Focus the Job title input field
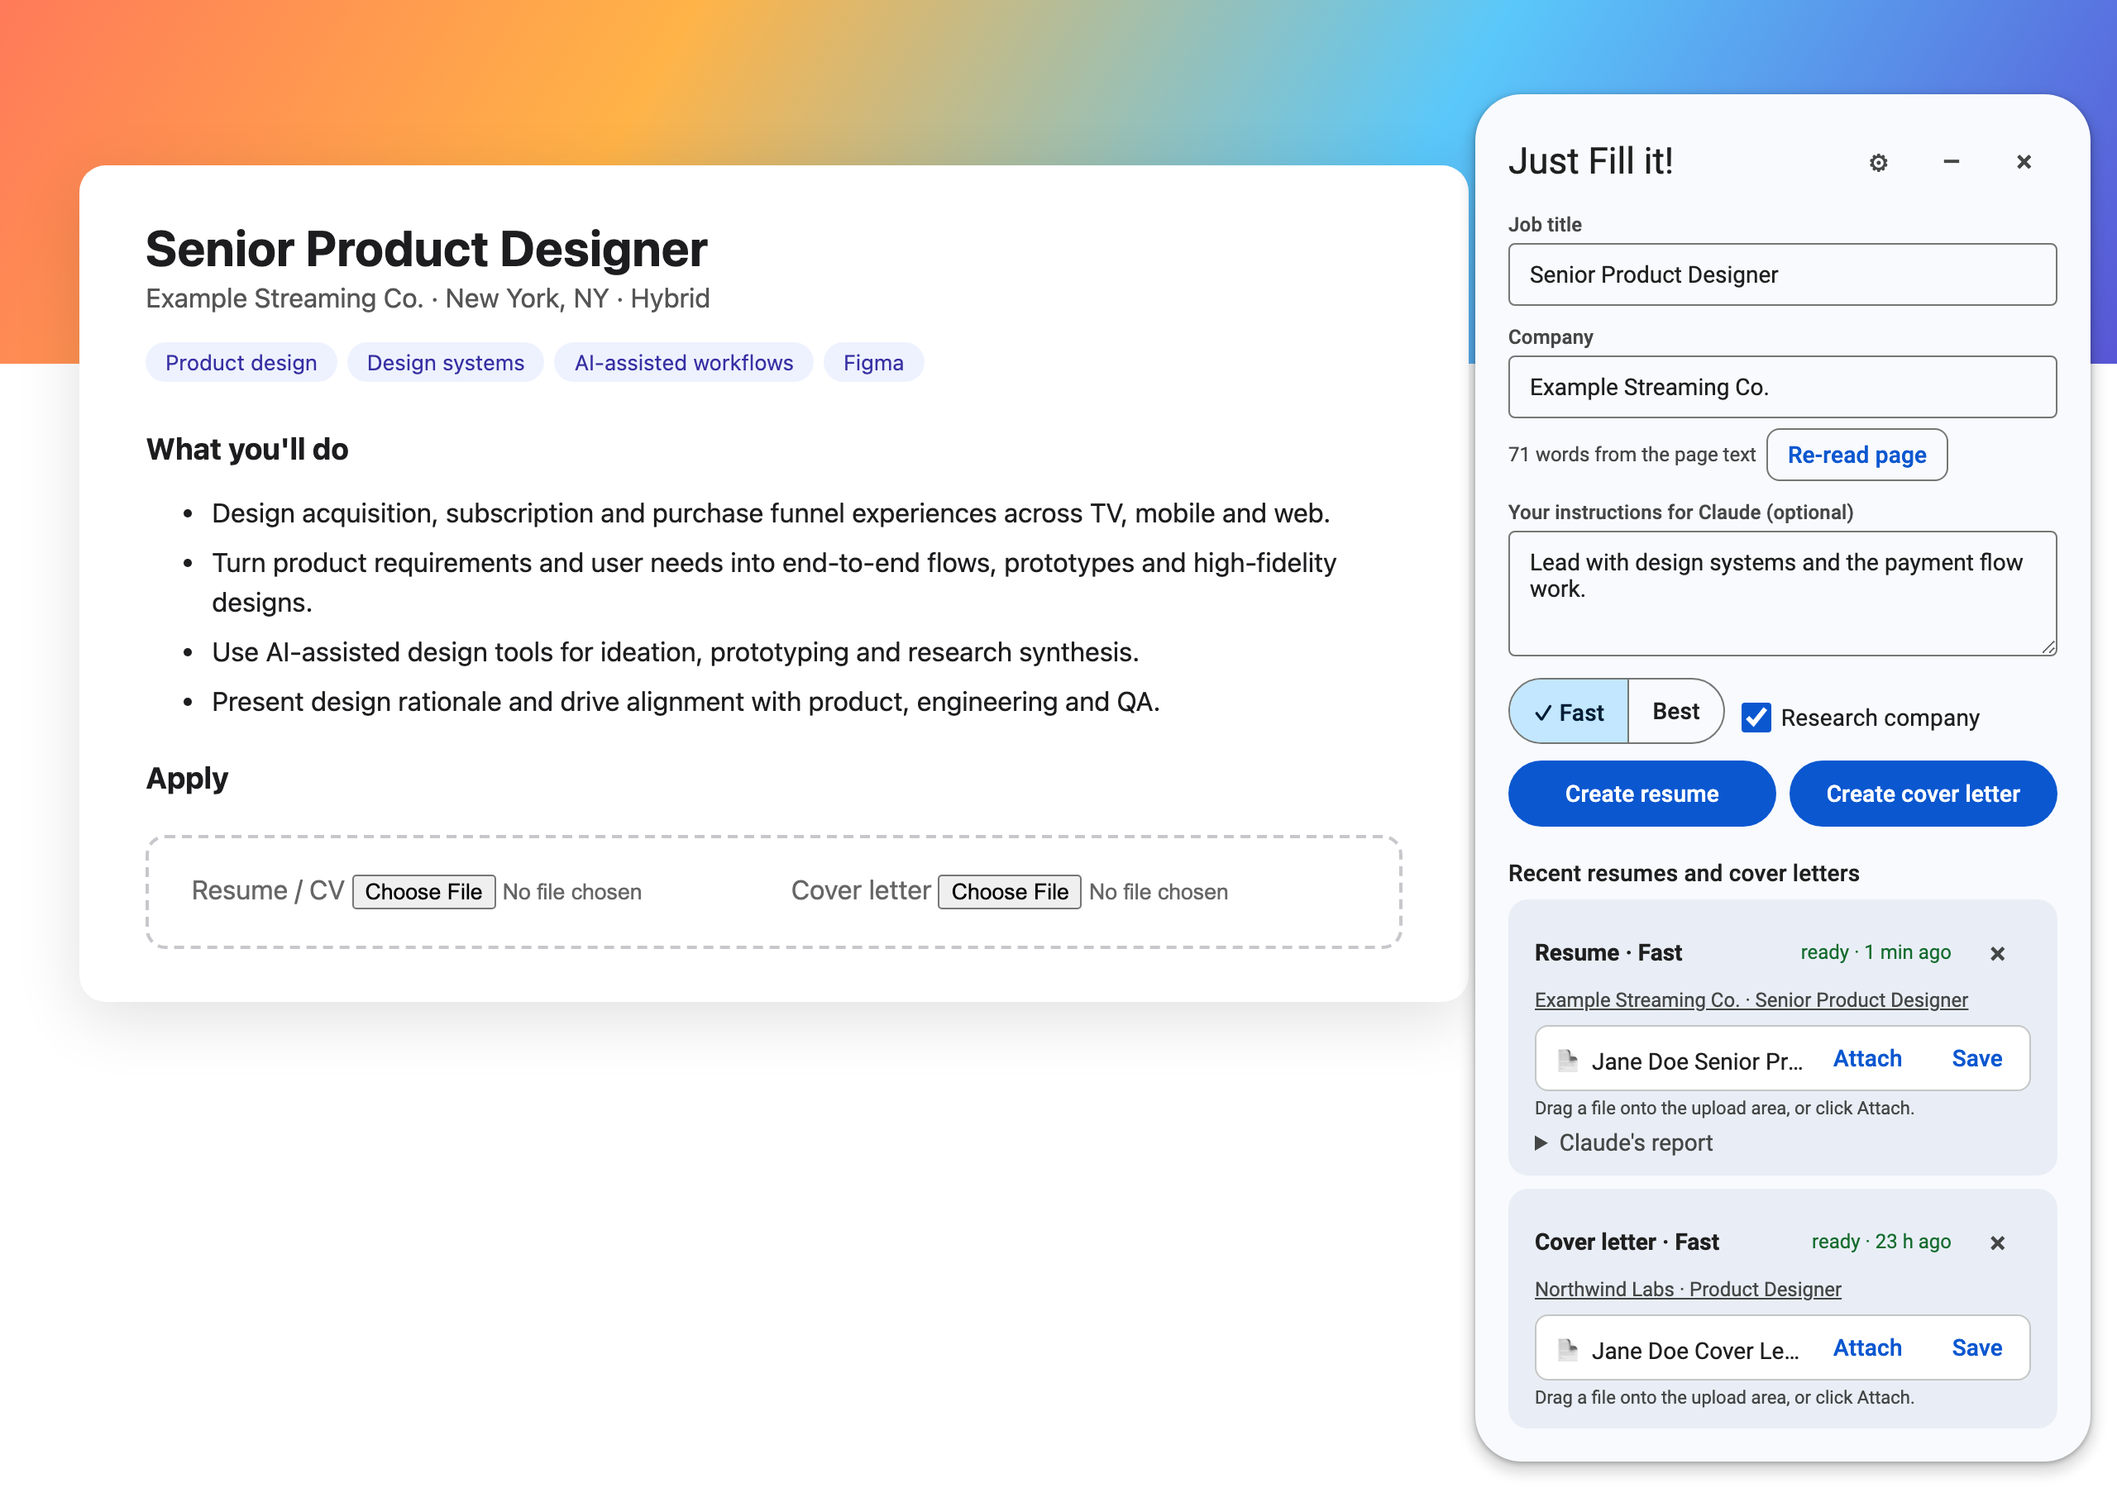Image resolution: width=2117 pixels, height=1488 pixels. (x=1781, y=274)
